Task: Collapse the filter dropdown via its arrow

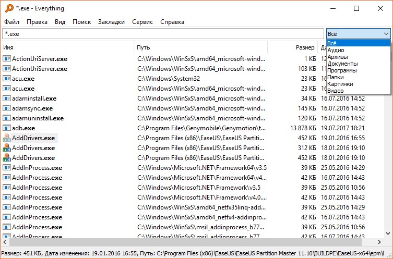Action: click(x=385, y=33)
